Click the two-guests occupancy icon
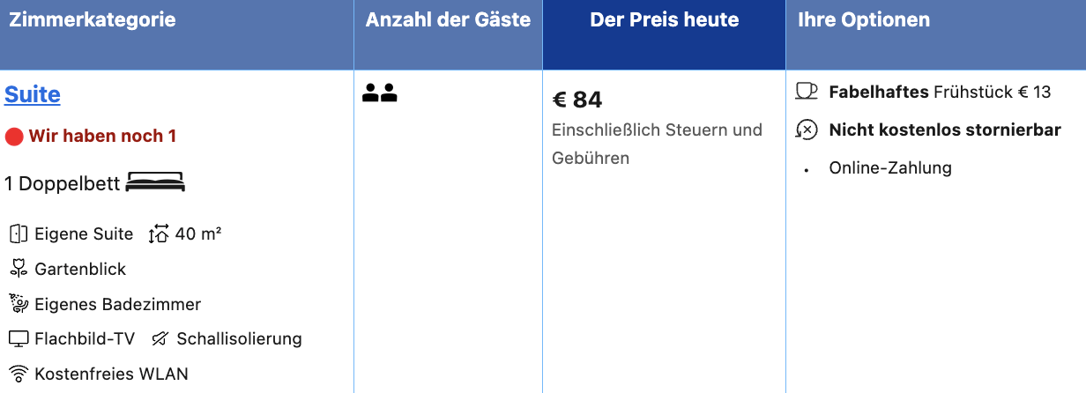The image size is (1086, 393). click(x=380, y=93)
